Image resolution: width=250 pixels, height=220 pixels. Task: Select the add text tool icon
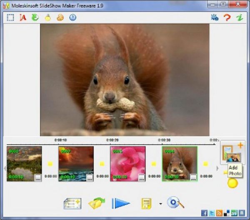(23, 18)
